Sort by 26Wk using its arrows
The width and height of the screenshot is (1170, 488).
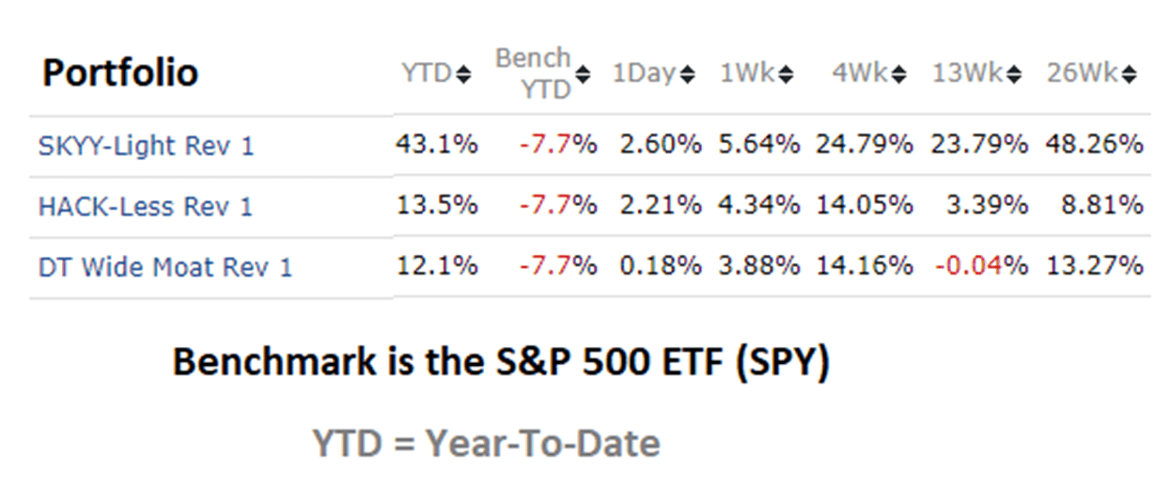1129,74
